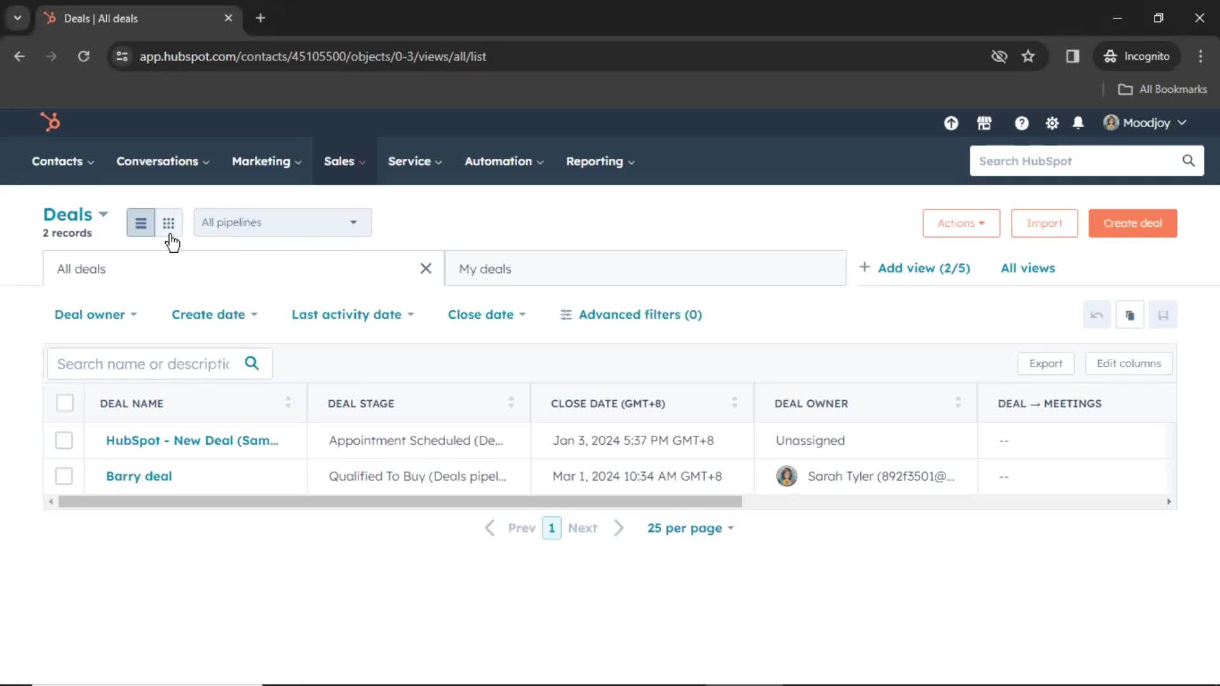This screenshot has width=1220, height=686.
Task: Click the Import button
Action: 1045,223
